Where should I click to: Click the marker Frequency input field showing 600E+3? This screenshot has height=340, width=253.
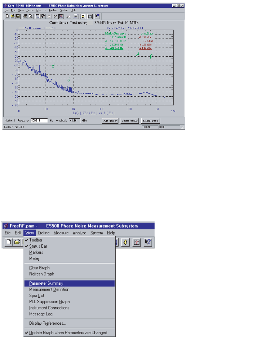pyautogui.click(x=39, y=121)
